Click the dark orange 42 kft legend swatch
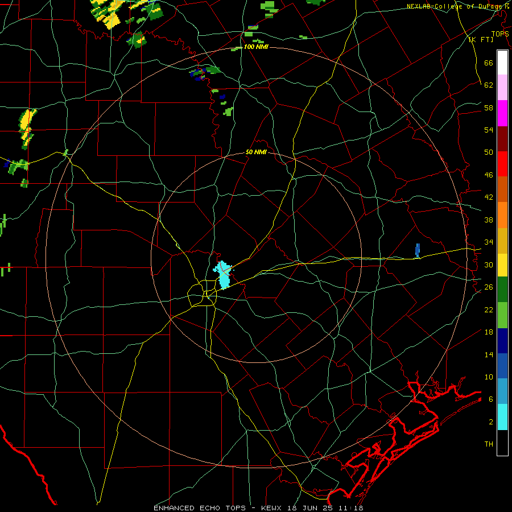The height and width of the screenshot is (512, 512). coord(502,189)
